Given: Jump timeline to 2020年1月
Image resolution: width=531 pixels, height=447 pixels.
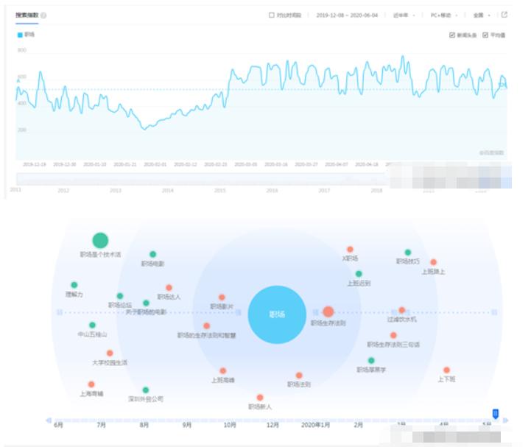Looking at the screenshot, I should 316,425.
